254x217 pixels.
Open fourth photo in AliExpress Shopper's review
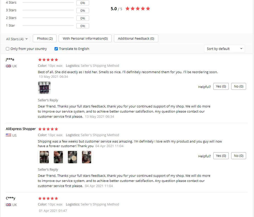(x=87, y=157)
